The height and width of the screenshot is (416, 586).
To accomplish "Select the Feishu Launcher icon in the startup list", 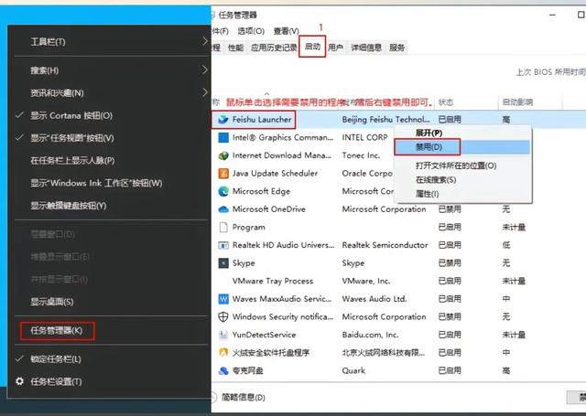I will point(223,120).
